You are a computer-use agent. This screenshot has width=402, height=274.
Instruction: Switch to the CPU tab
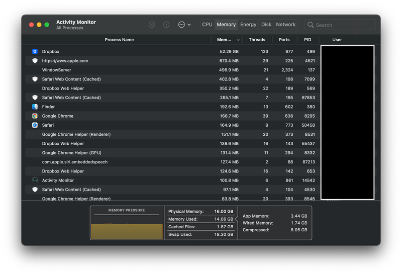pyautogui.click(x=207, y=25)
